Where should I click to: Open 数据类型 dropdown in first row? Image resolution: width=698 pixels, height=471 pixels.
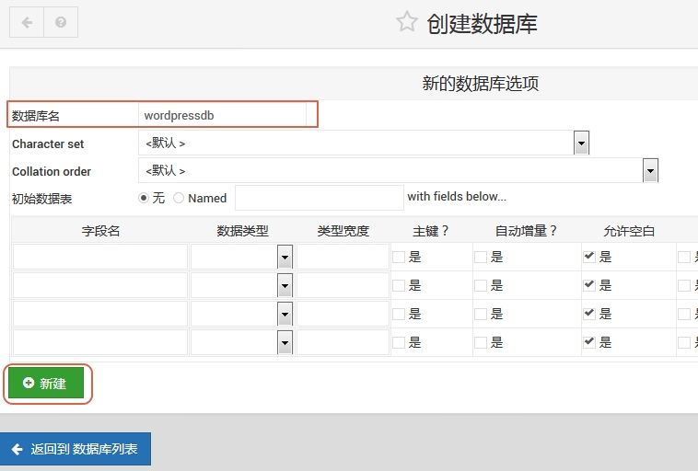click(x=285, y=258)
